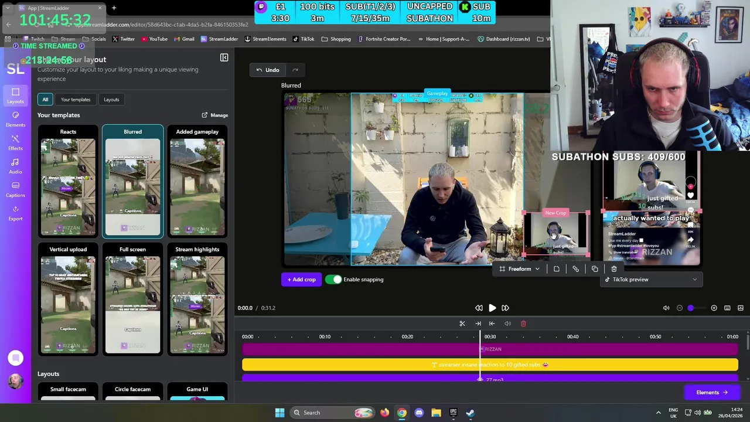
Task: Split the clip with the scissors tool
Action: tap(462, 324)
